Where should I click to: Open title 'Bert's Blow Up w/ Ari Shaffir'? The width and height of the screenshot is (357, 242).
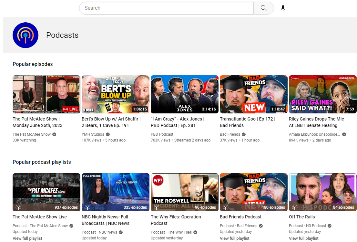pos(111,122)
